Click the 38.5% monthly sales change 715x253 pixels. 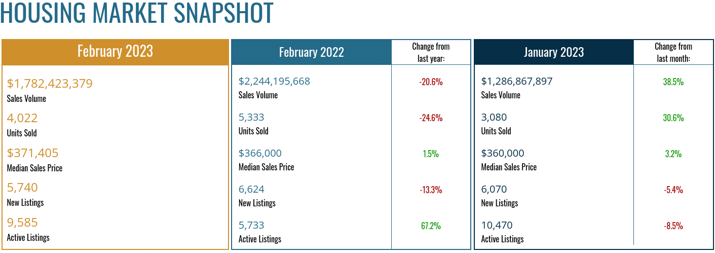pos(673,82)
